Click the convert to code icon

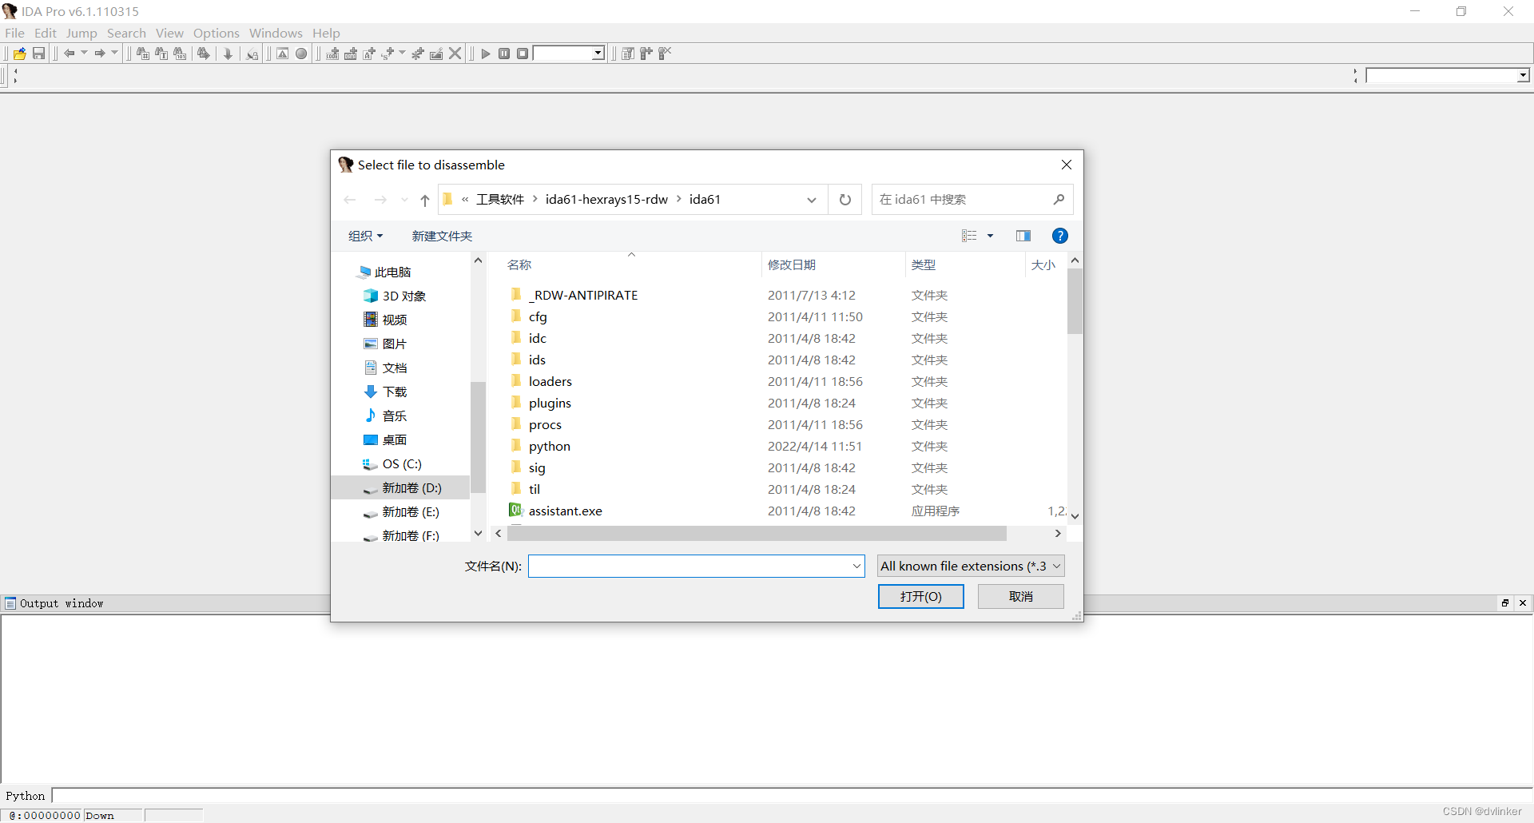(332, 54)
